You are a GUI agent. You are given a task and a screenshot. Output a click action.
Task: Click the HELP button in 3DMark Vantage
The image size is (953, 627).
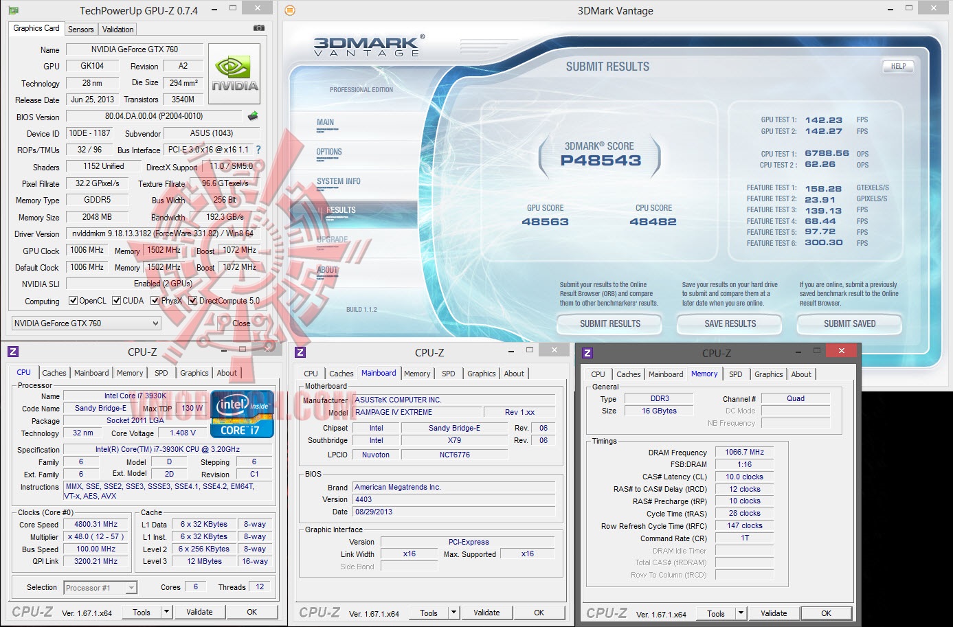coord(899,66)
